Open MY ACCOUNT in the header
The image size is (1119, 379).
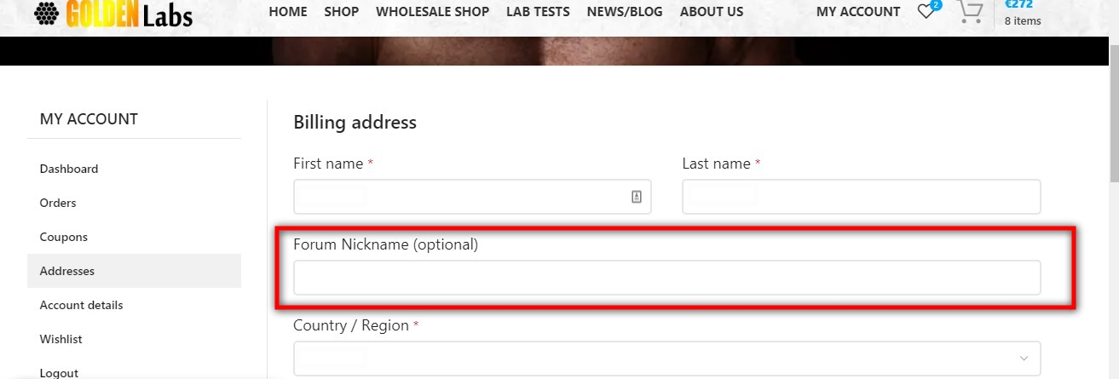coord(858,12)
